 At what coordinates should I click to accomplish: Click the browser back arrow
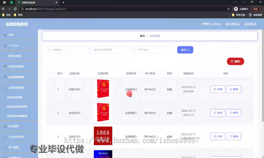pyautogui.click(x=3, y=9)
